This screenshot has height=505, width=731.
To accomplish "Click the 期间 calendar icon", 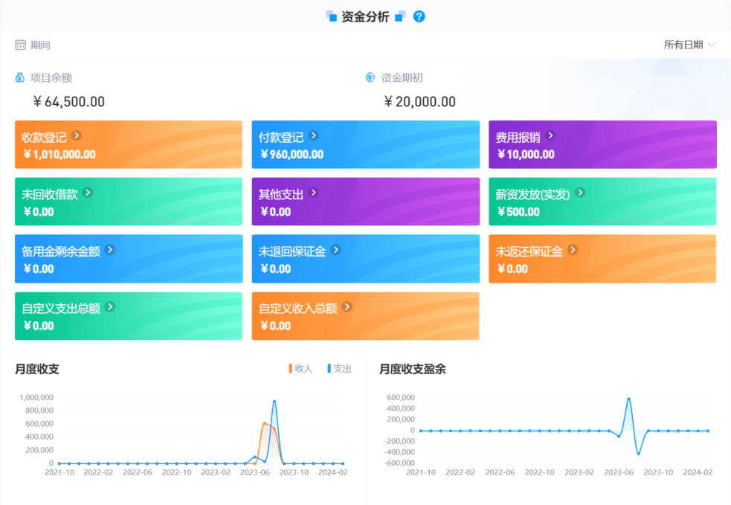I will (x=19, y=45).
